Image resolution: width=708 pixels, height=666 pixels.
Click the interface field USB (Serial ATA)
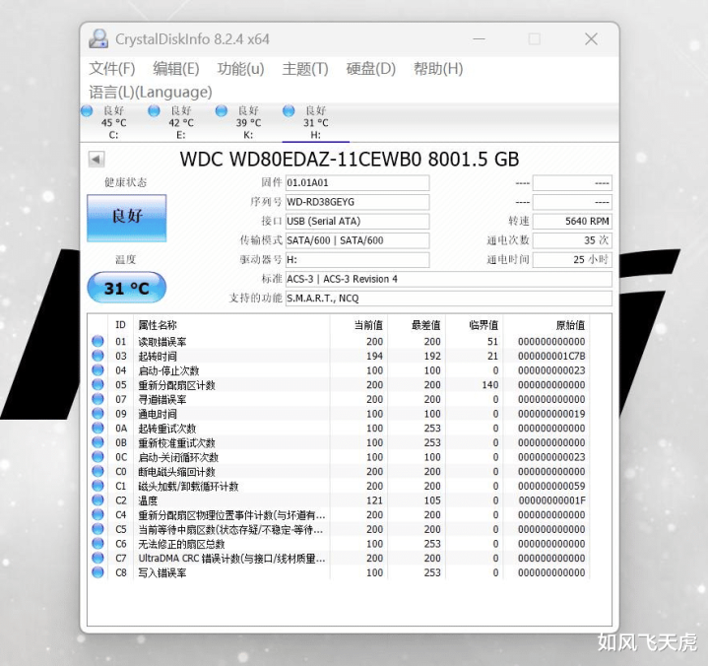point(357,222)
